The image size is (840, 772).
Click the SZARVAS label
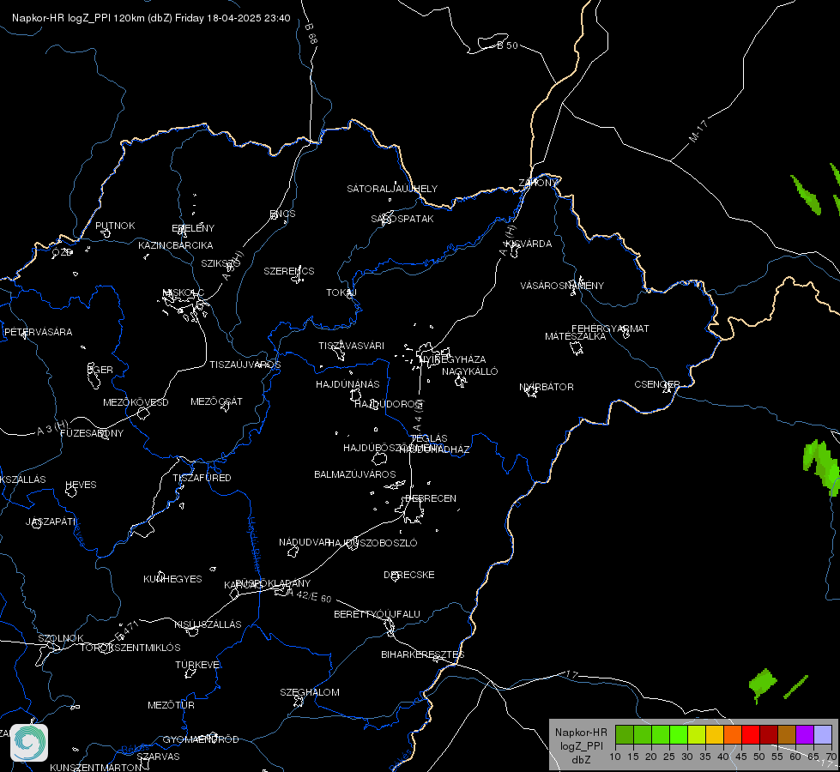tap(158, 757)
